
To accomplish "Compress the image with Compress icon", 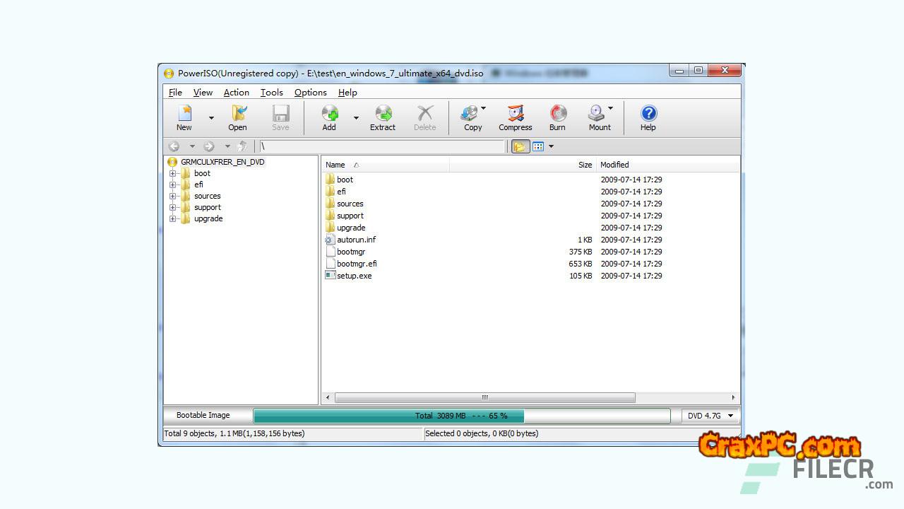I will point(516,117).
